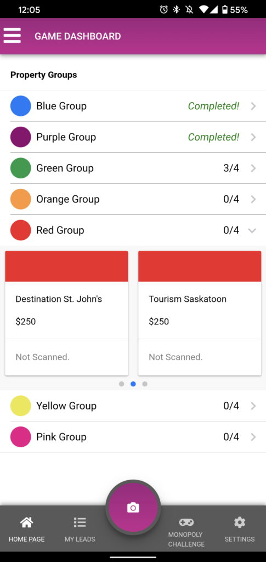Click the Pink Group color circle
The width and height of the screenshot is (266, 562).
(21, 437)
